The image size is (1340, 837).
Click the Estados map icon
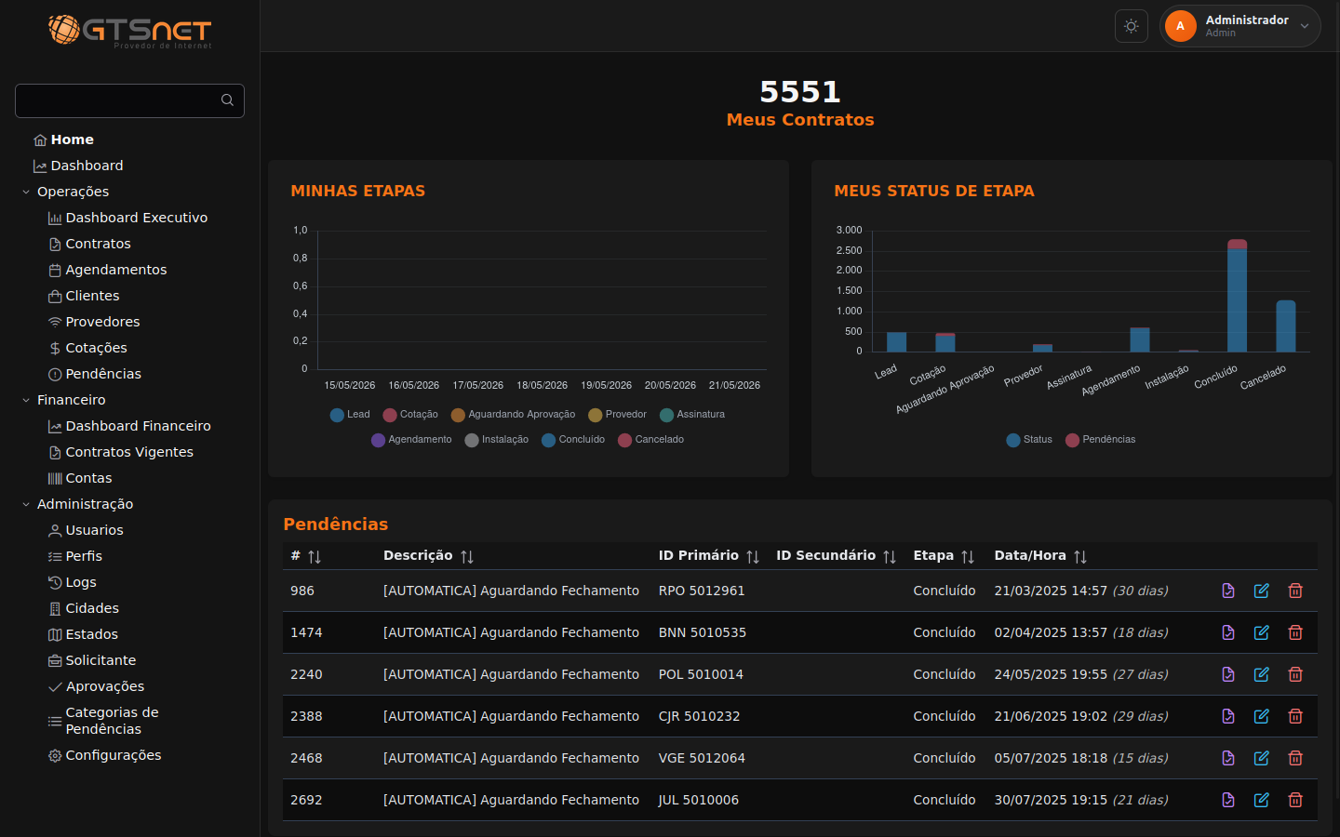(55, 634)
